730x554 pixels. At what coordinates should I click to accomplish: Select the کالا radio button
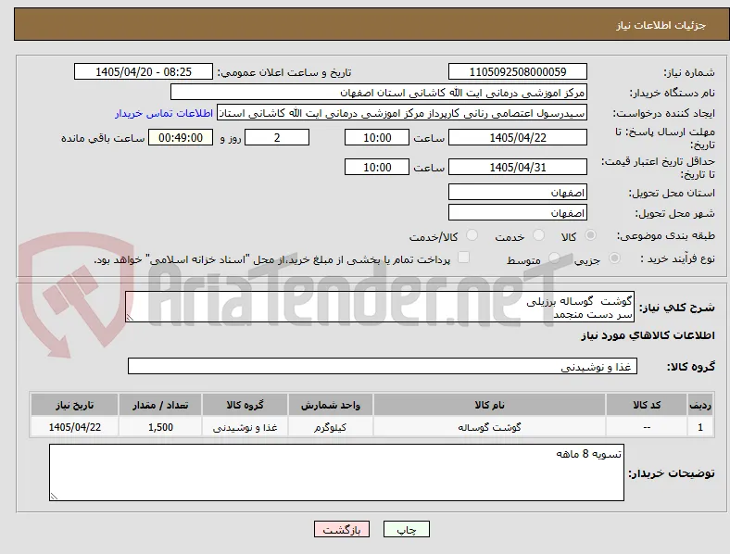tap(590, 235)
